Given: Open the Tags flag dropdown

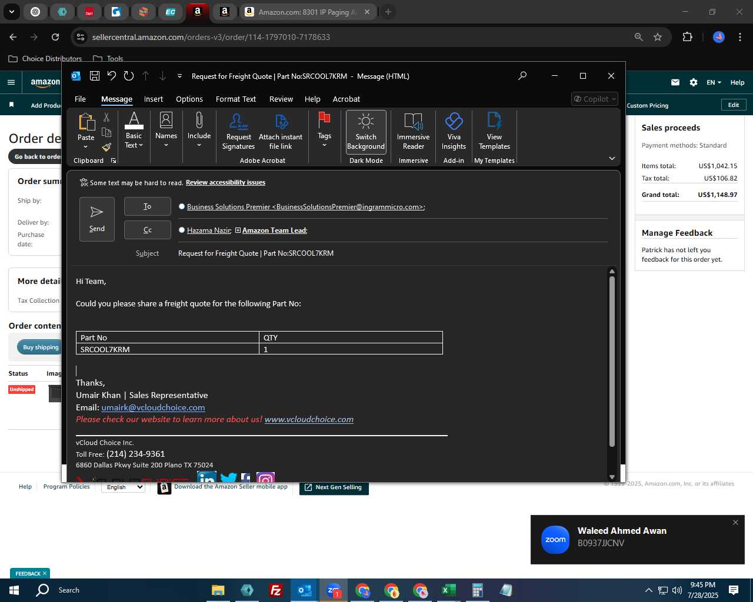Looking at the screenshot, I should click(324, 131).
